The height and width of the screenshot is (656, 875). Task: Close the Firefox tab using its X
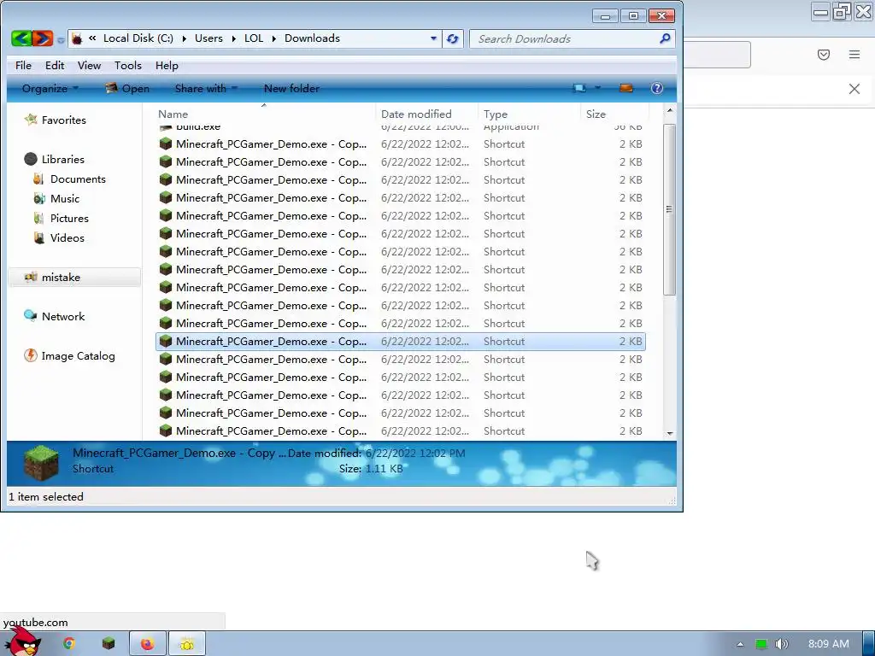(854, 89)
